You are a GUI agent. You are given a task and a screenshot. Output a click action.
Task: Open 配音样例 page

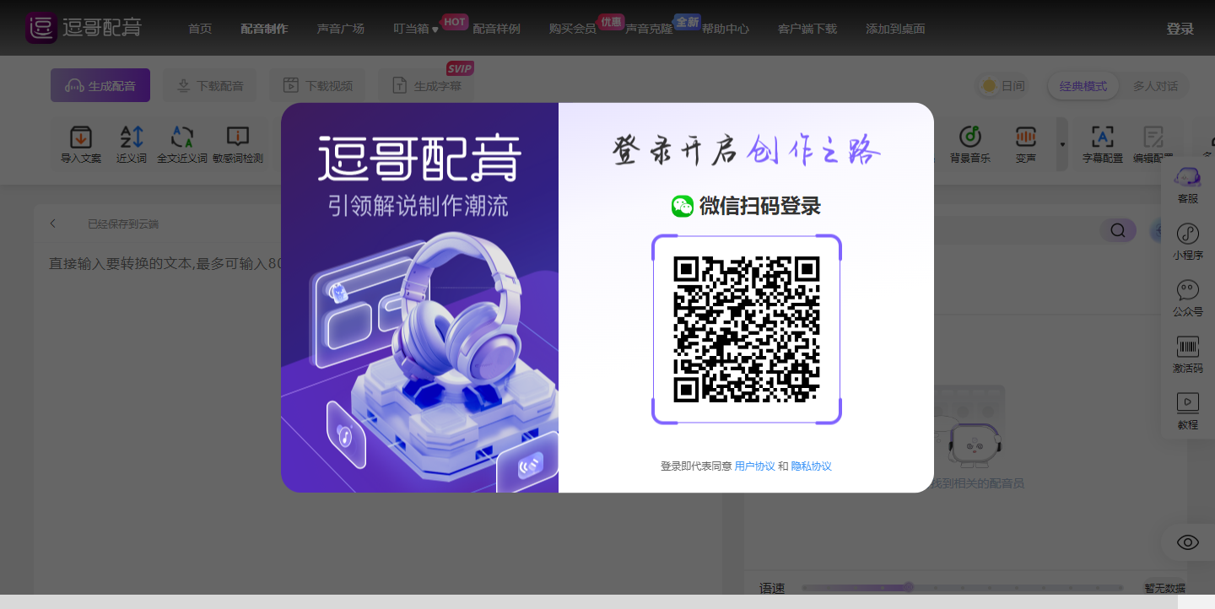click(x=496, y=29)
